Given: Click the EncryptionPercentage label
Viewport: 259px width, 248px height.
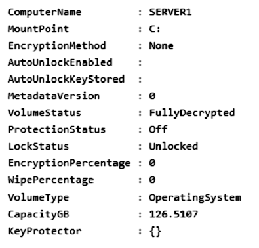Looking at the screenshot, I should (x=70, y=163).
